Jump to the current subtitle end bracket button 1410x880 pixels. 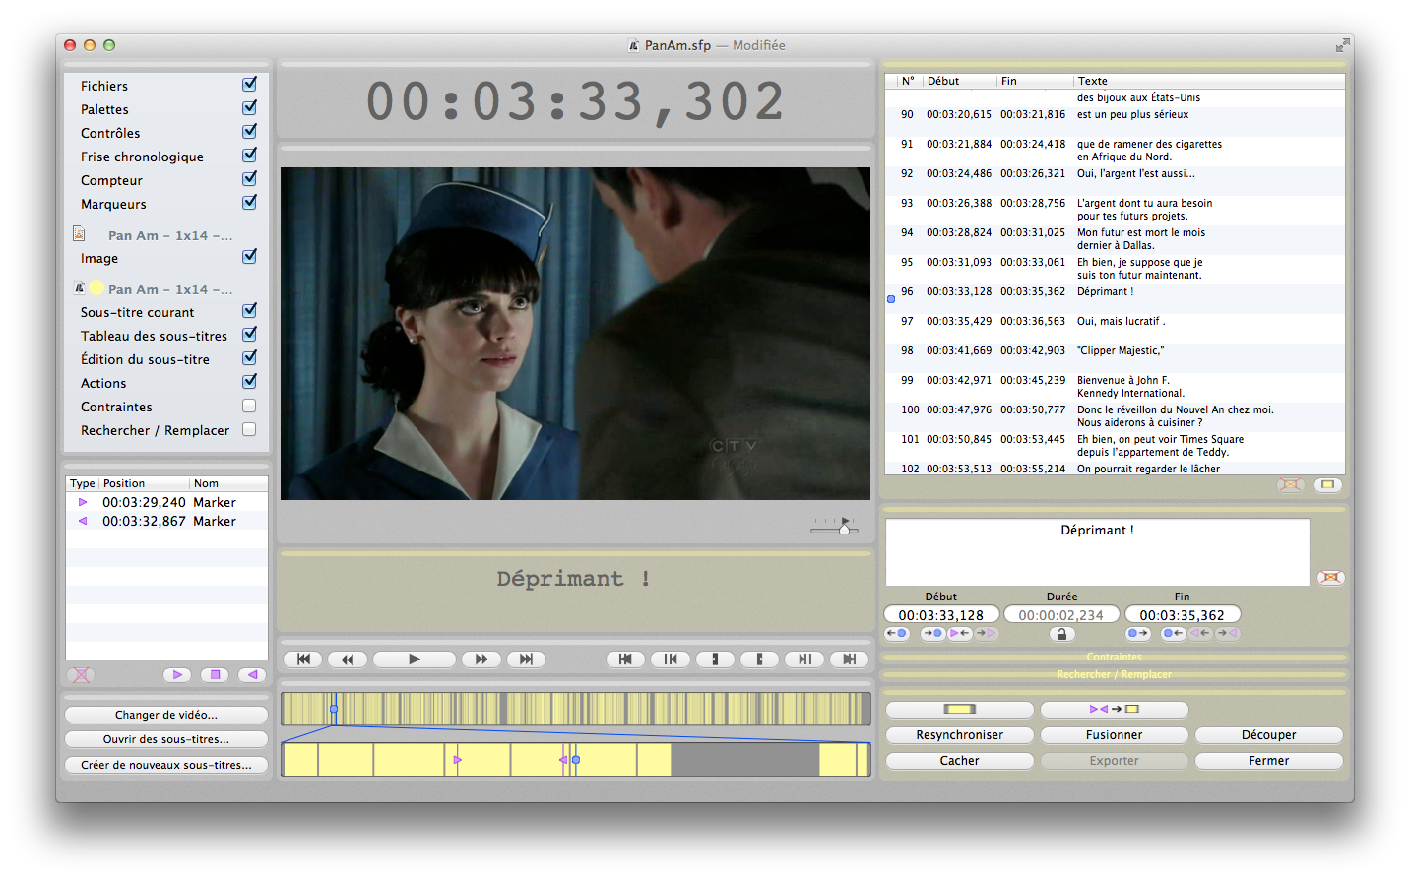(x=760, y=660)
